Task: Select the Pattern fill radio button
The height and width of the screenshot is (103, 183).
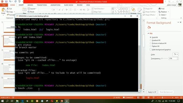Action: pyautogui.click(x=151, y=46)
